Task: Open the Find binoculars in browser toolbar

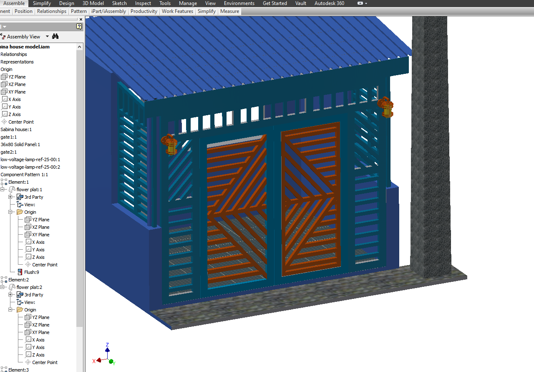Action: pos(55,36)
